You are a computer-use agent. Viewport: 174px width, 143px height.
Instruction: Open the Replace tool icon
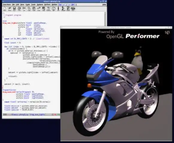(x=49, y=9)
